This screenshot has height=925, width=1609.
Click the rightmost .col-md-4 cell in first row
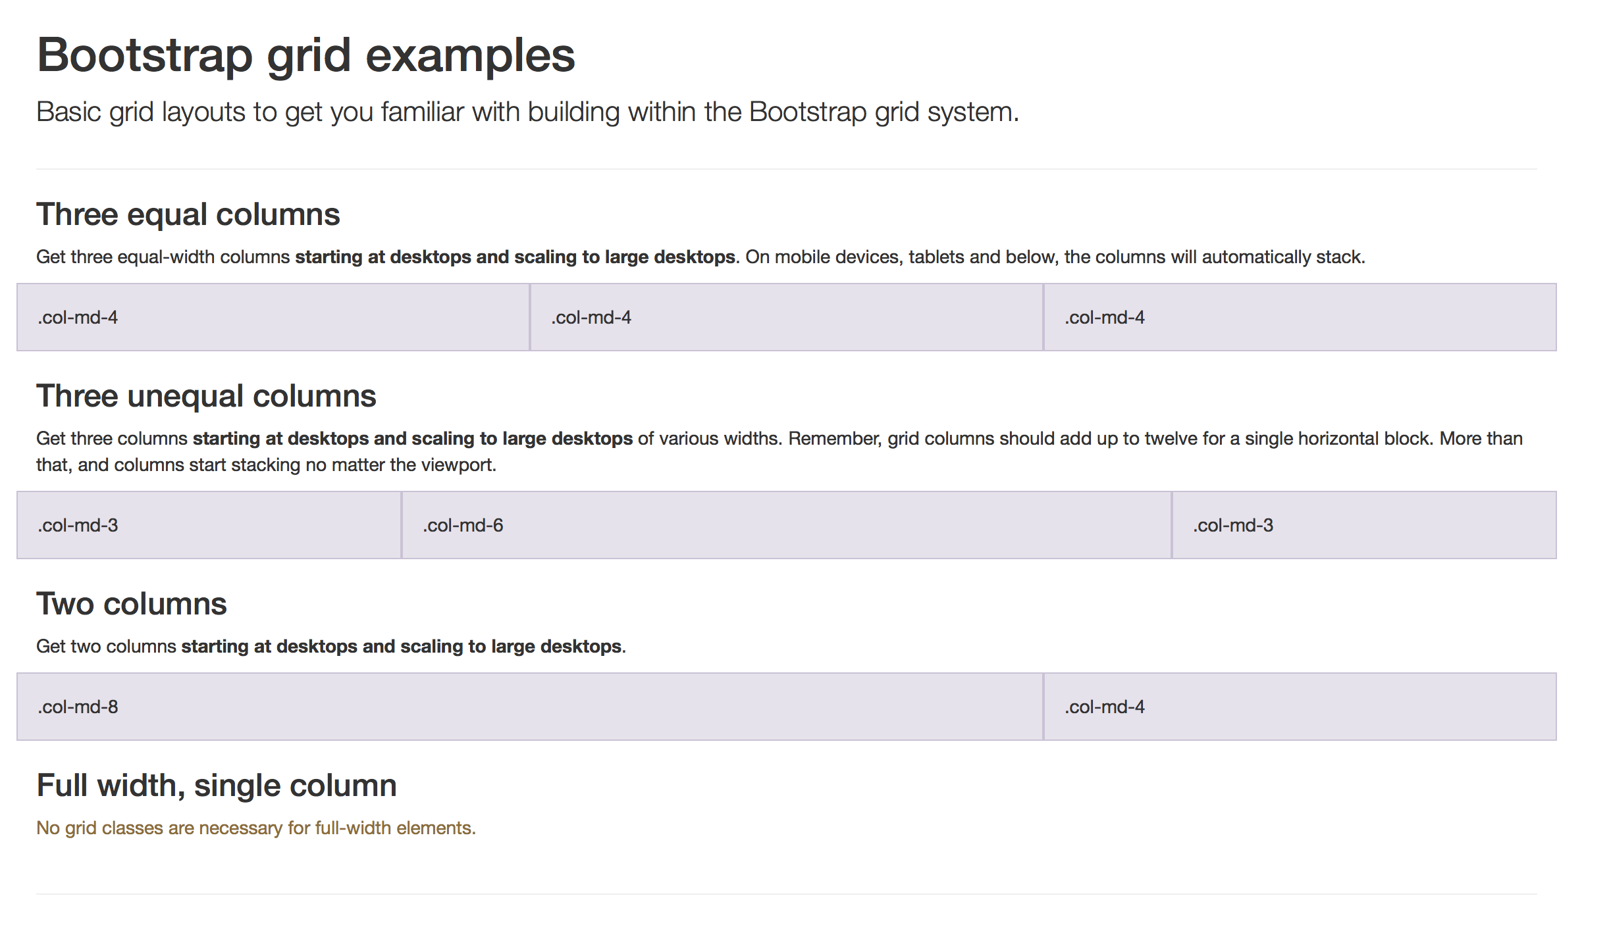pos(1300,317)
